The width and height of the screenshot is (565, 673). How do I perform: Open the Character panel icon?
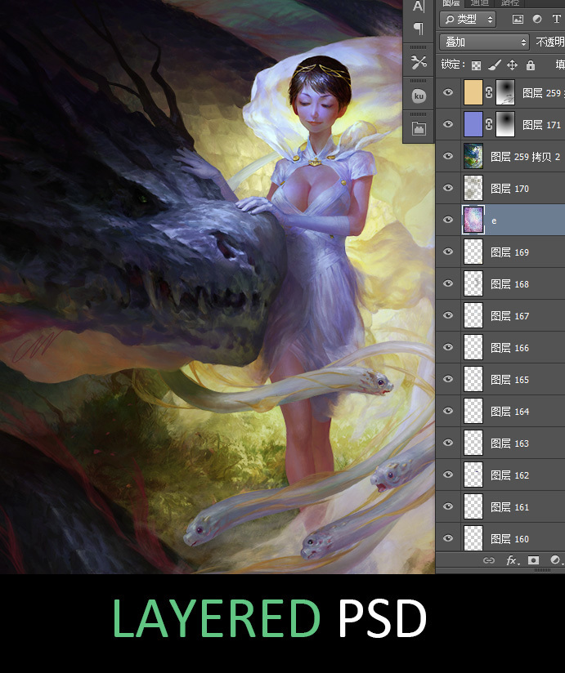[419, 6]
